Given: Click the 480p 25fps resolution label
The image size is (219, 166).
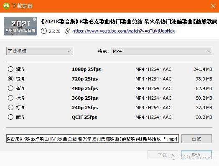Looking at the screenshot, I should 85,88.
